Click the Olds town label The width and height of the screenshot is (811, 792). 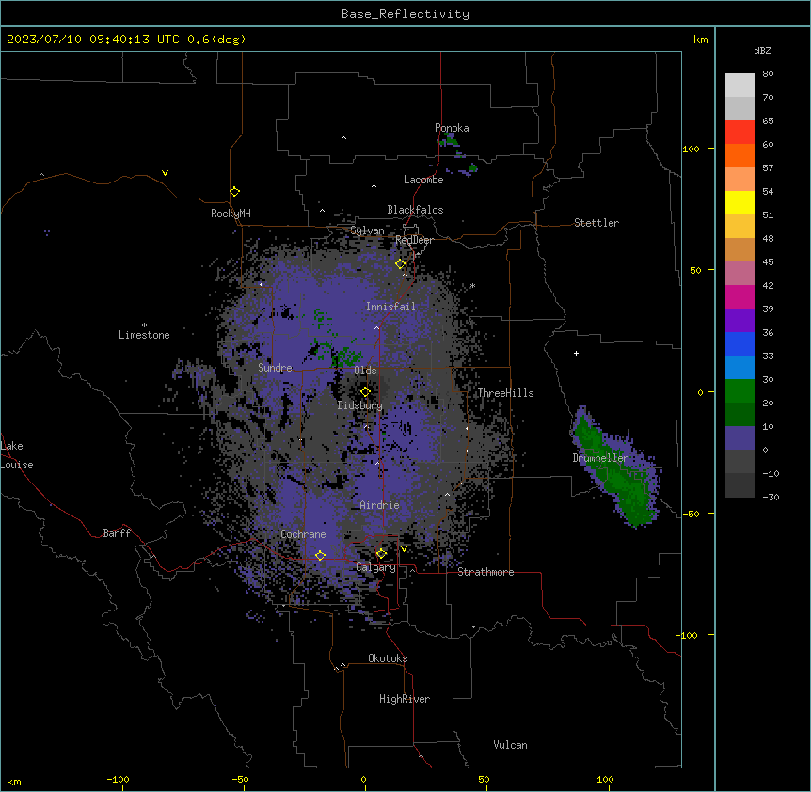(x=365, y=371)
